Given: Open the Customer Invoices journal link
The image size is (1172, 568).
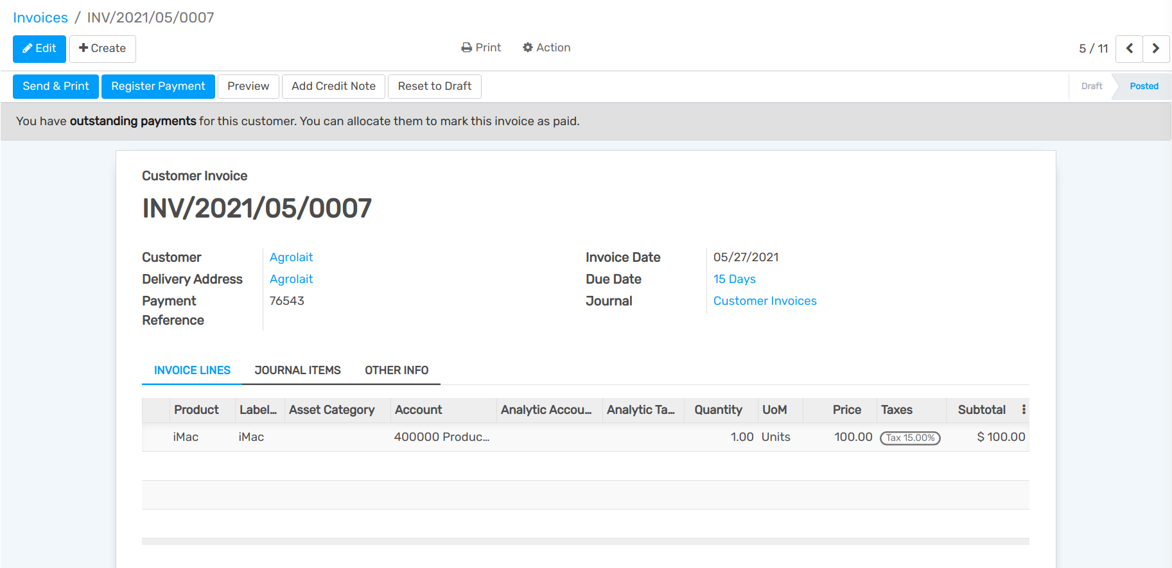Looking at the screenshot, I should click(764, 301).
